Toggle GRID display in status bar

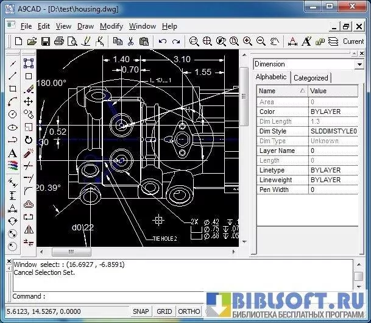coord(164,311)
